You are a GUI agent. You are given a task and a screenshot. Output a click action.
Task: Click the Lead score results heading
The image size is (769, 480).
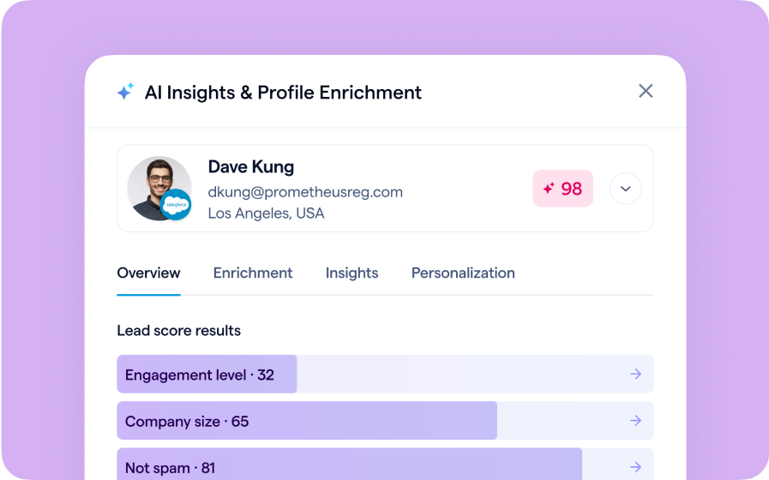[x=178, y=331]
